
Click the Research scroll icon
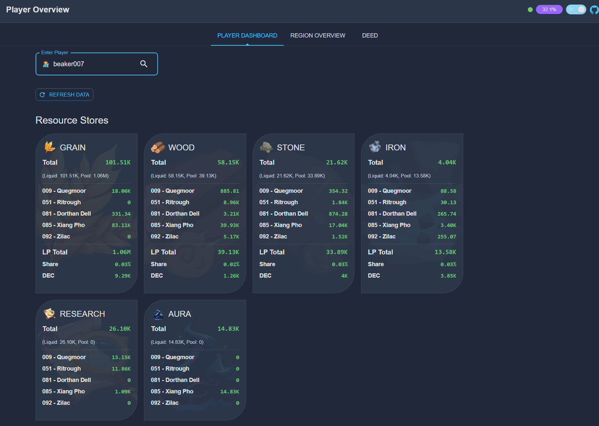50,314
